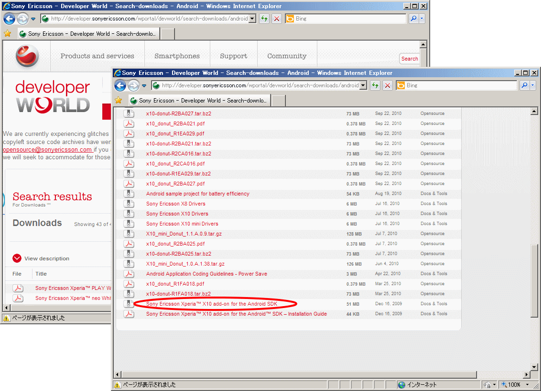Screen dimensions: 541x391
Task: Open Sony Ericsson Xperia X10 add-on for Android SDK
Action: 212,304
